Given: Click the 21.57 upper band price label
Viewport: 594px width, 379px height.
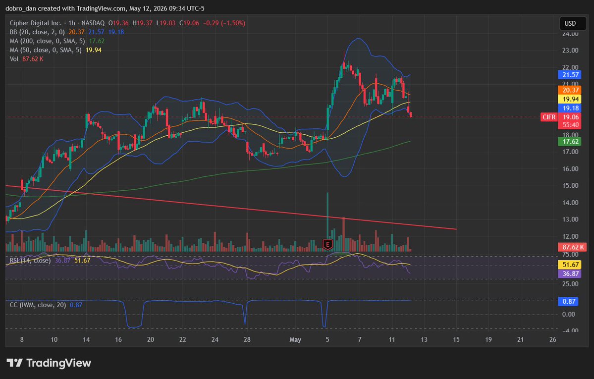Looking at the screenshot, I should coord(570,75).
